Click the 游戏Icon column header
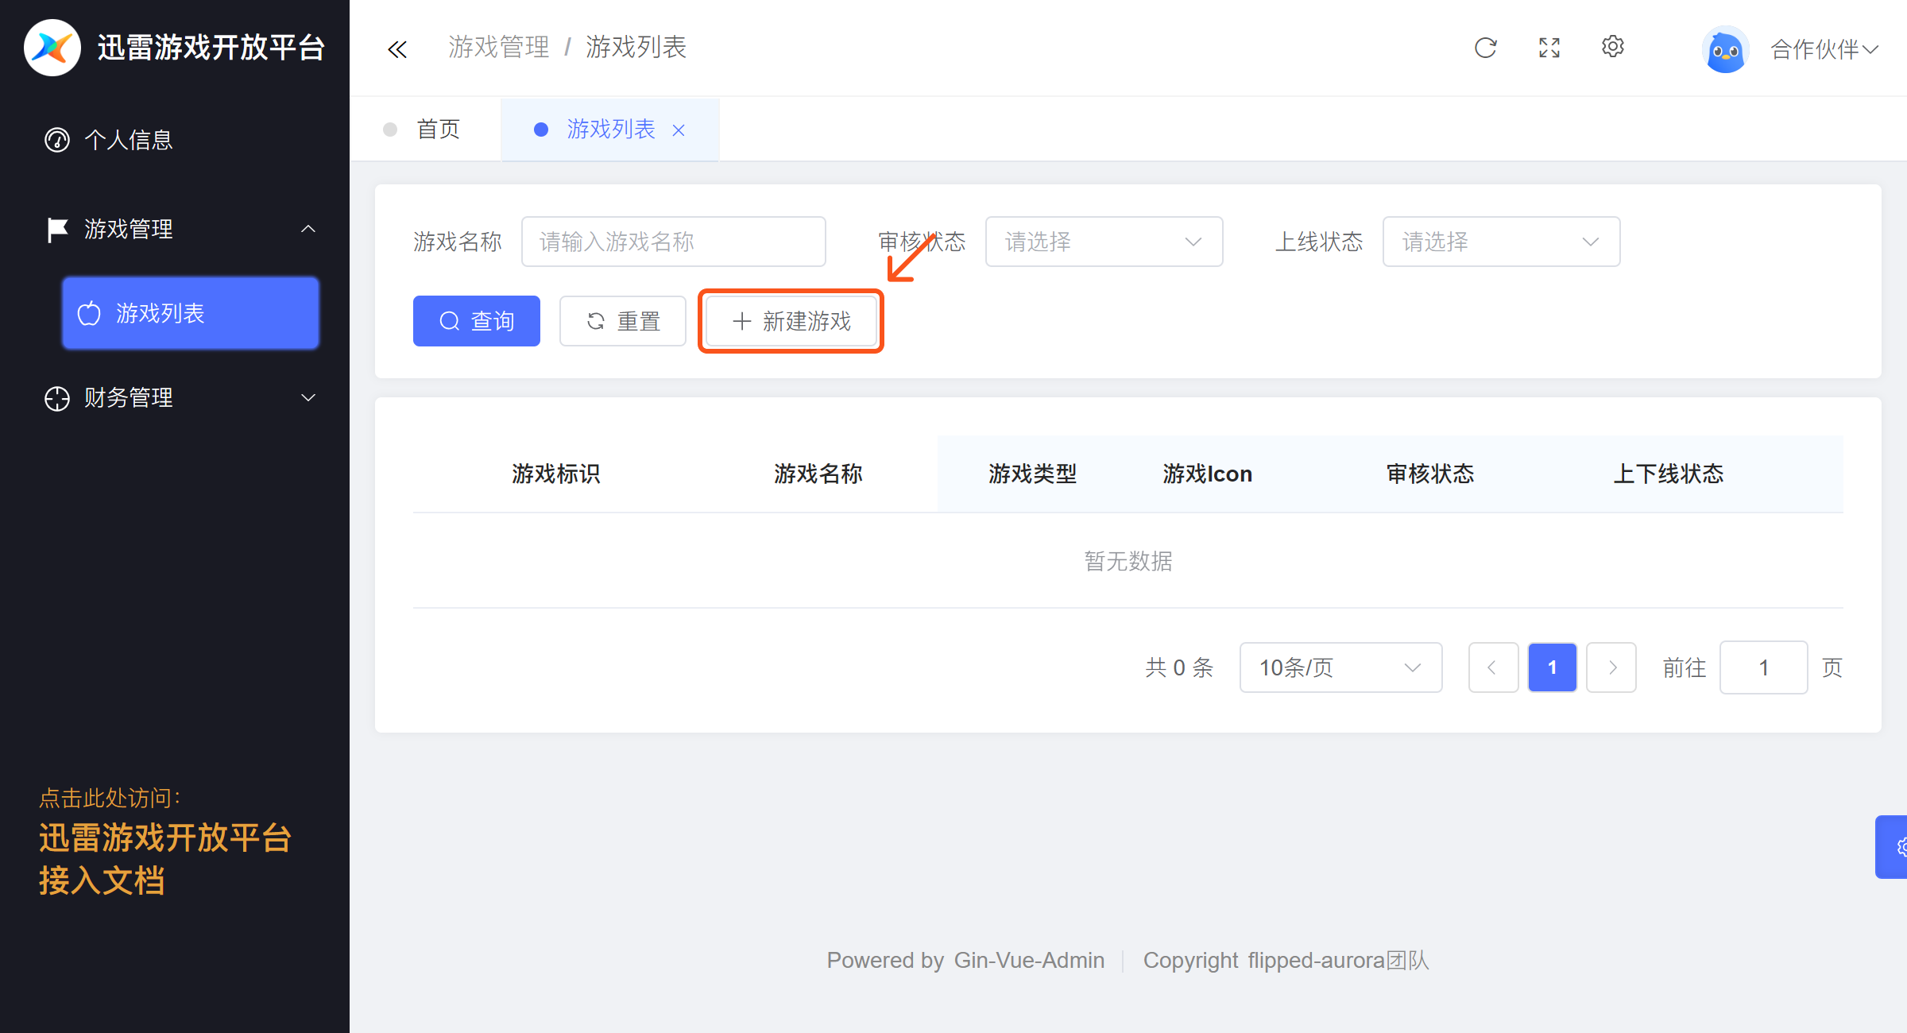The image size is (1907, 1033). [1208, 474]
